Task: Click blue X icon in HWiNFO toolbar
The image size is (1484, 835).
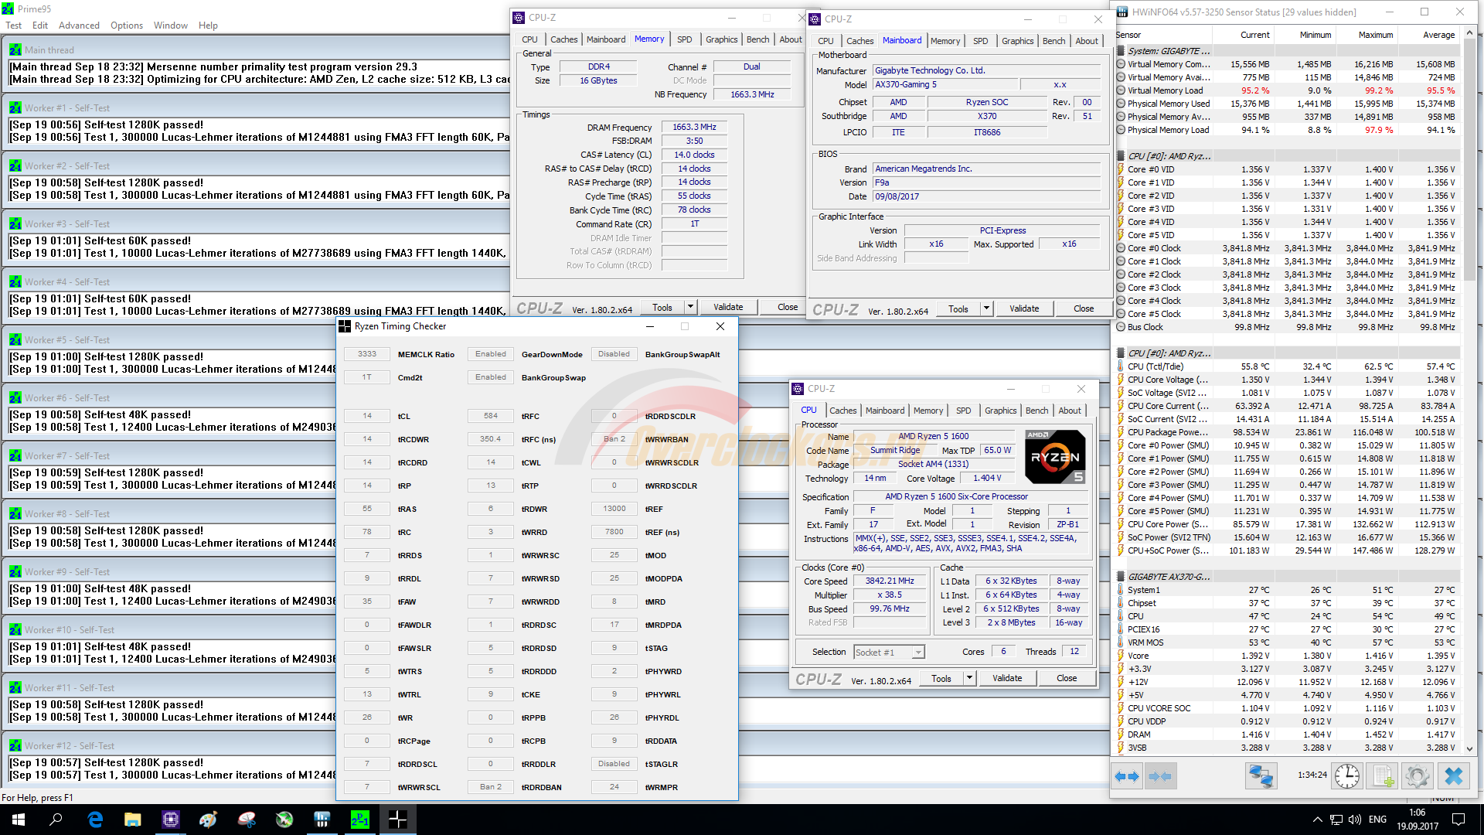Action: (1453, 776)
